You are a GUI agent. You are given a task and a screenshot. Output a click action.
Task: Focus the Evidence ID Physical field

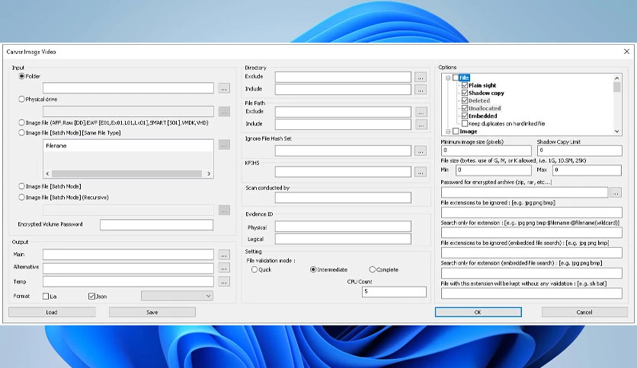coord(343,226)
